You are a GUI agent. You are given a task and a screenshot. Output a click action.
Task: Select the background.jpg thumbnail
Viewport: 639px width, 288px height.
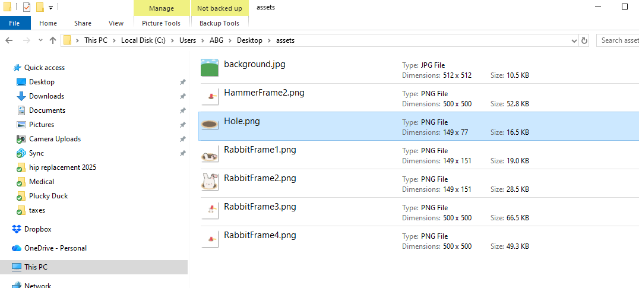(x=210, y=68)
